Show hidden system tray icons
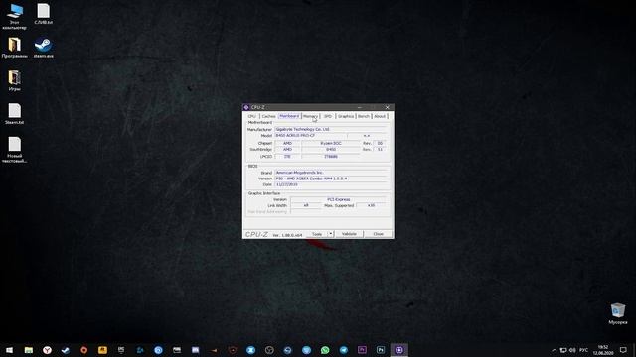Screen dimensions: 636x357 coord(555,350)
